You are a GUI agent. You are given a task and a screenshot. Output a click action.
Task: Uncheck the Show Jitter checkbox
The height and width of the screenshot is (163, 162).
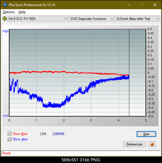[10, 139]
